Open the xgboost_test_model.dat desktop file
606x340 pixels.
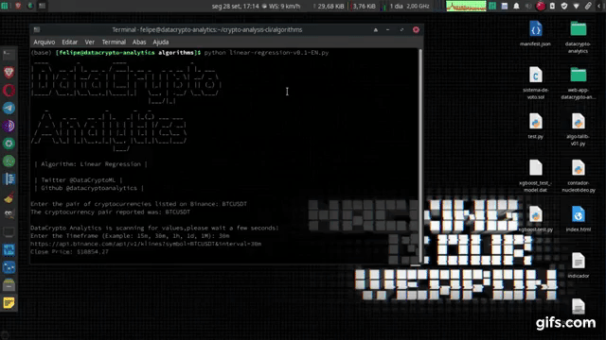pos(535,176)
